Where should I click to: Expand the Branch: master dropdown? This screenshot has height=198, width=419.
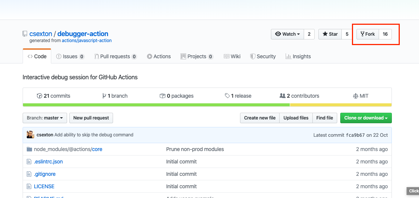[45, 118]
